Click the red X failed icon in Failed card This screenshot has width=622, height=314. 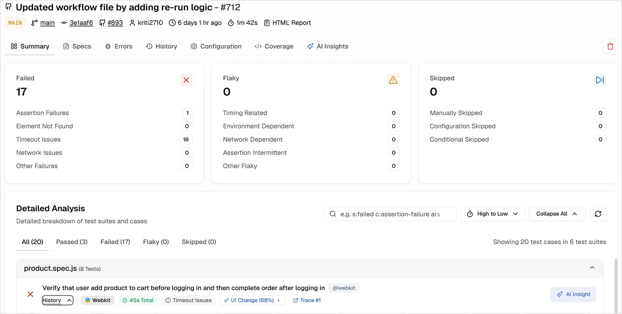[186, 80]
